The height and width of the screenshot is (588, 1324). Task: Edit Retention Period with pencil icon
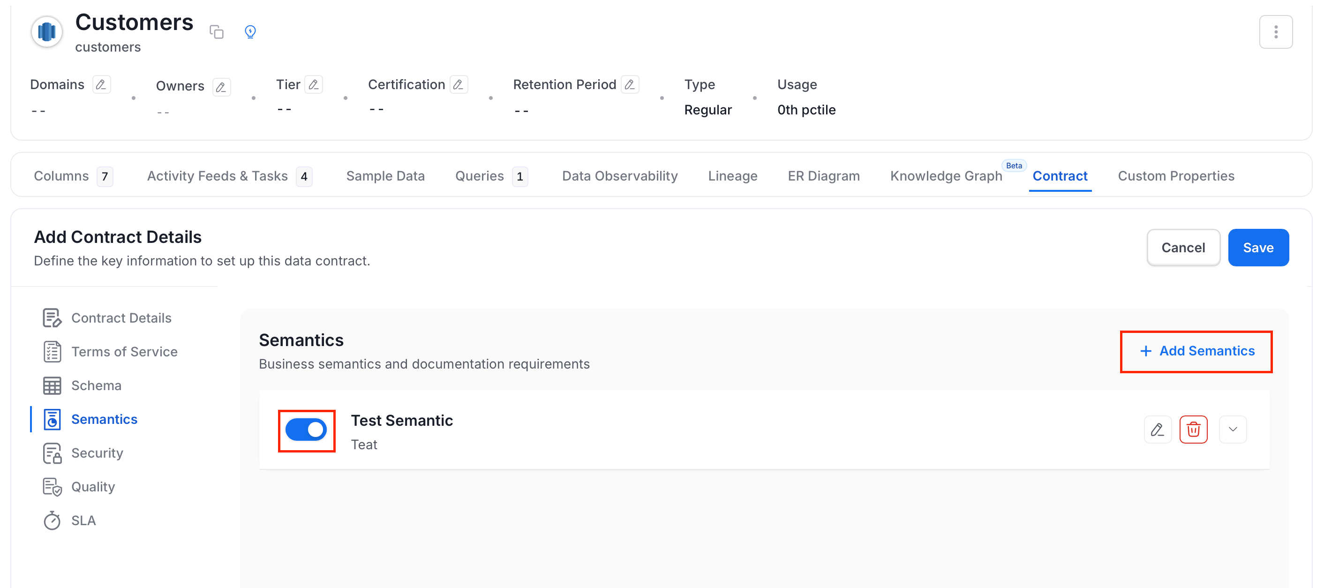pos(630,84)
